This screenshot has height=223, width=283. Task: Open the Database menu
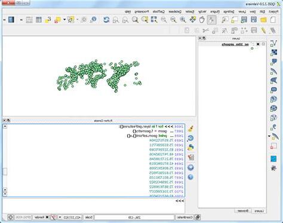(x=175, y=12)
